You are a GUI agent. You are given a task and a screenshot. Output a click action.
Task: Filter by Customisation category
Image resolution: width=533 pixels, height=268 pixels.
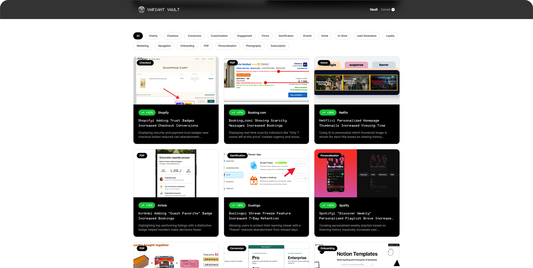219,36
